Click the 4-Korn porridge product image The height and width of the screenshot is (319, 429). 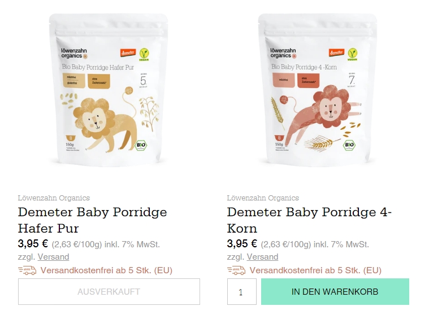pos(318,90)
